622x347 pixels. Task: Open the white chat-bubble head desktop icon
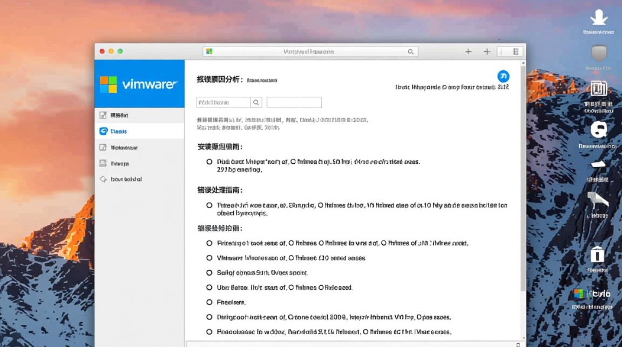(x=598, y=130)
